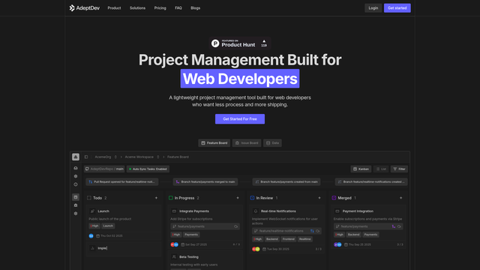Select the highlighted board sidebar icon
480x270 pixels.
coord(76,197)
